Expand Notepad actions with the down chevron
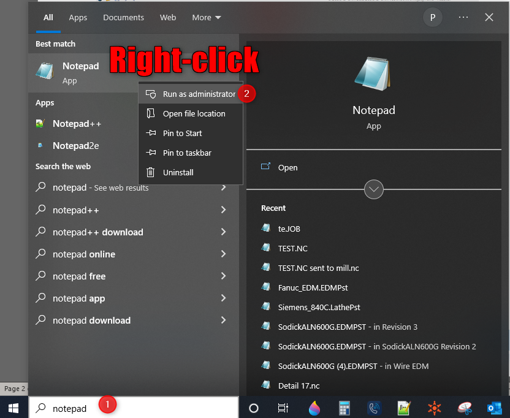 (374, 189)
